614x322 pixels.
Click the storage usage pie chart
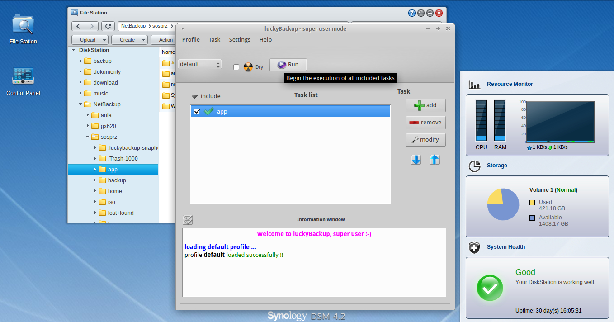503,204
